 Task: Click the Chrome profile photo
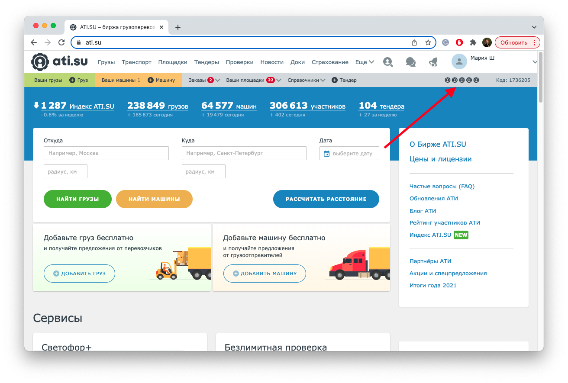click(x=487, y=42)
